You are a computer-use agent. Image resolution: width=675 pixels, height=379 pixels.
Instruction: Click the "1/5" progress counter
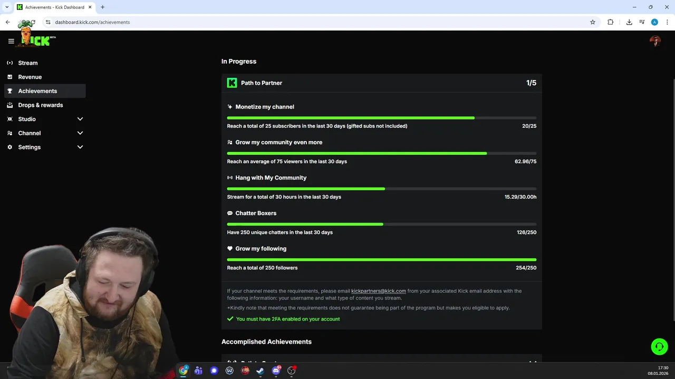531,83
